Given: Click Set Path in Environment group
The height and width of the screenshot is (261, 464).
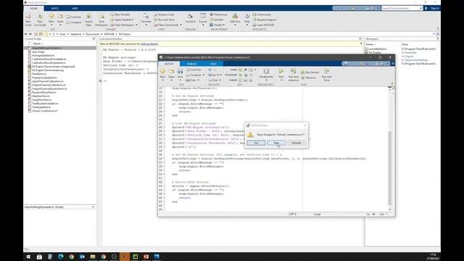Looking at the screenshot, I should [217, 20].
